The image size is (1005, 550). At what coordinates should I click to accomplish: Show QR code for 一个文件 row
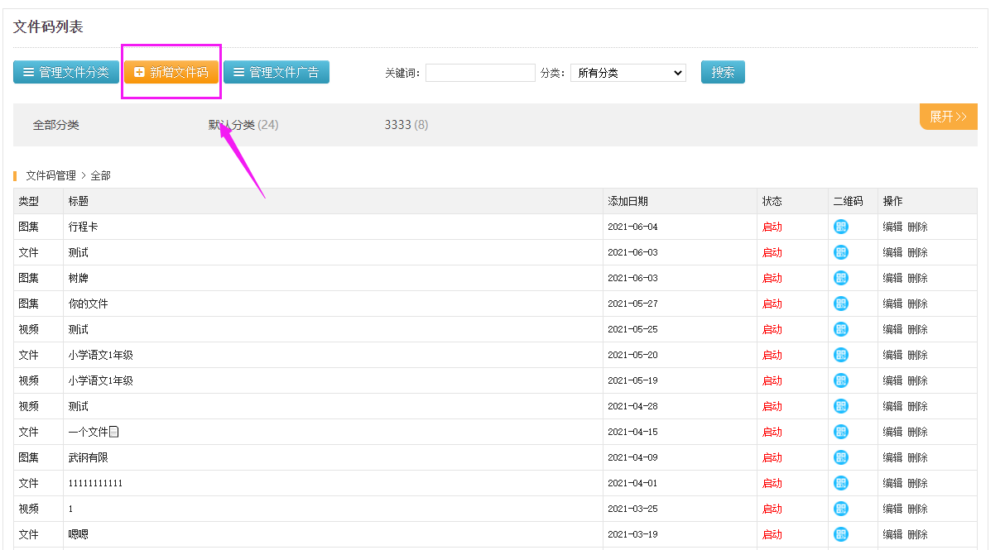coord(840,432)
